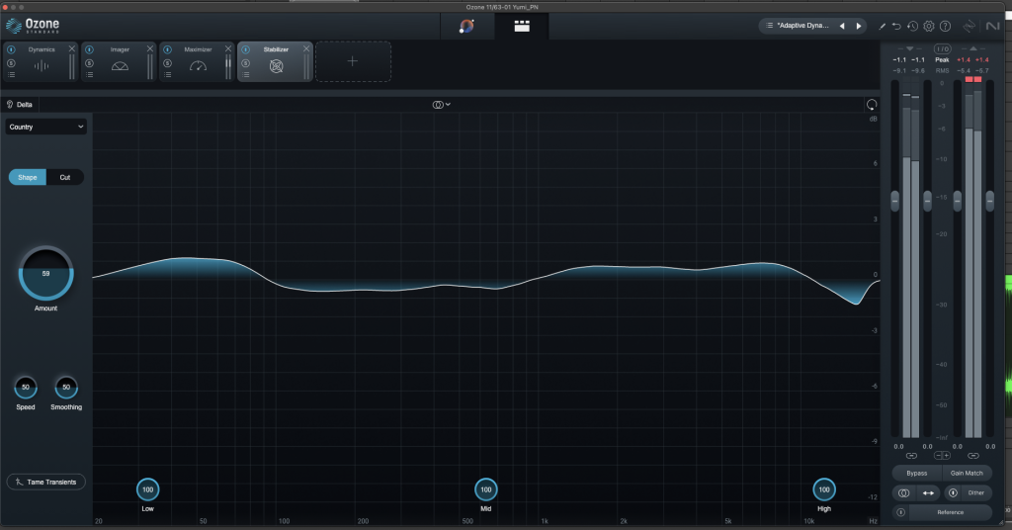Click the undo arrow icon
The height and width of the screenshot is (530, 1012).
point(896,26)
